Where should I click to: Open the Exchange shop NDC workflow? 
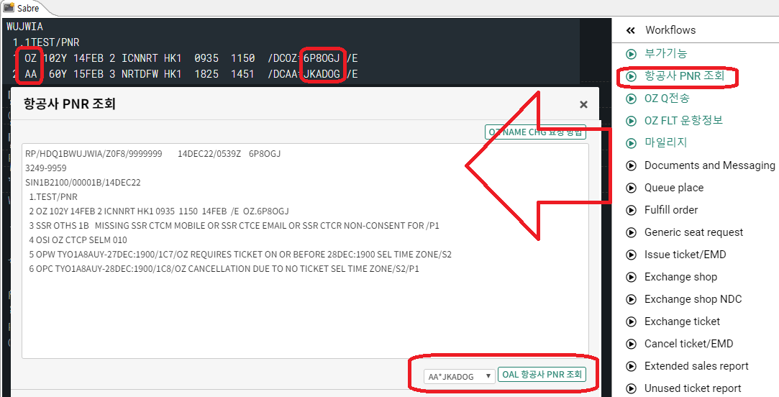click(x=693, y=299)
